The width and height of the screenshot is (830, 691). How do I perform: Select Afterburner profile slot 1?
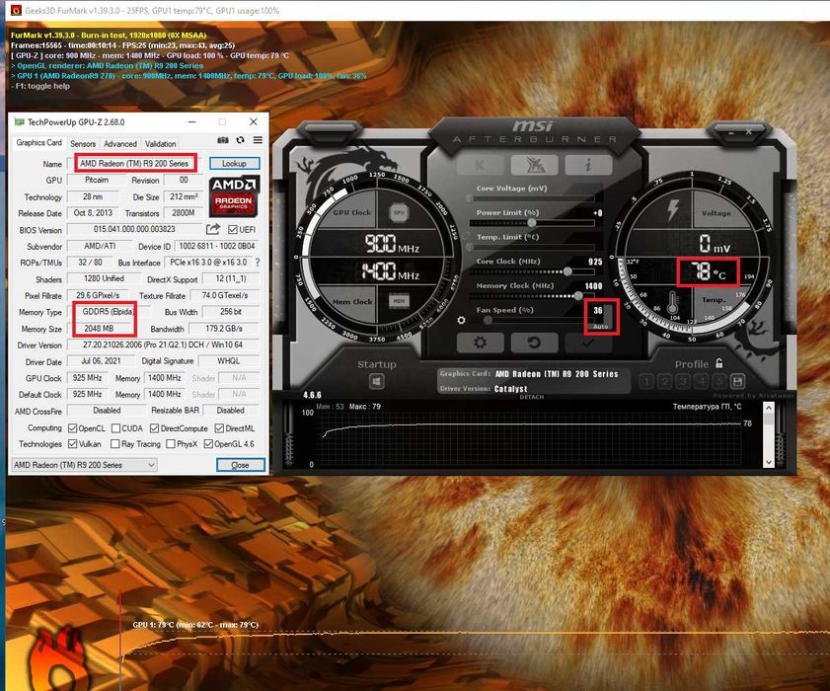click(646, 381)
